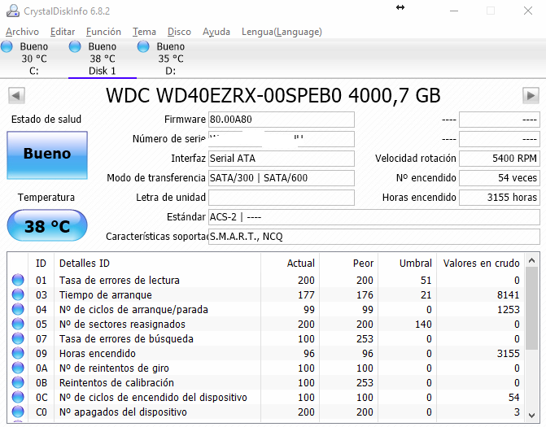Click the Estándar field ACS-2
The height and width of the screenshot is (427, 546).
coord(374,217)
